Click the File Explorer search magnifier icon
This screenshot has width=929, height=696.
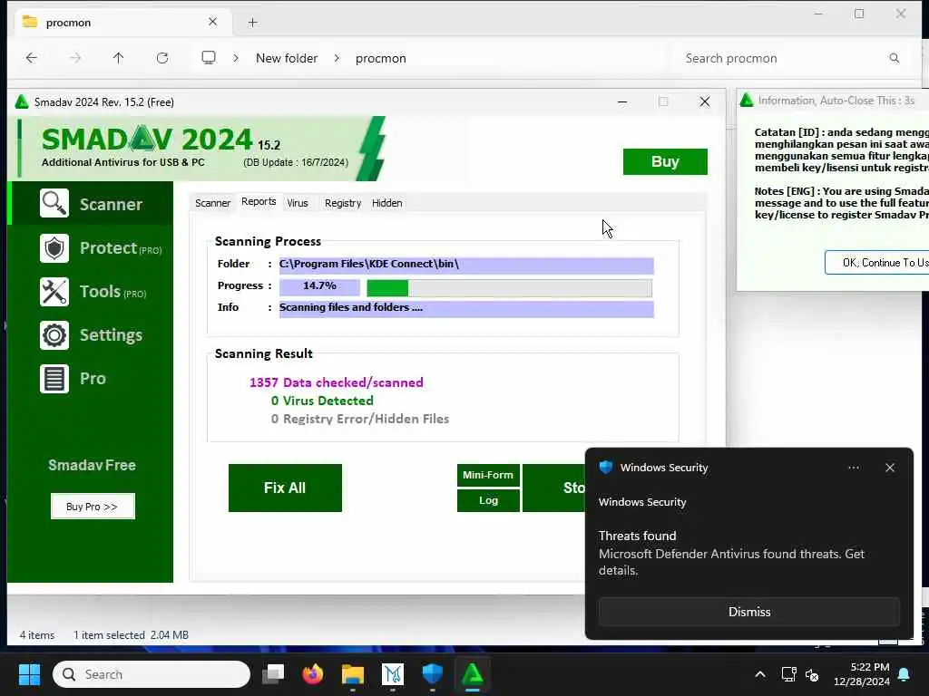894,58
